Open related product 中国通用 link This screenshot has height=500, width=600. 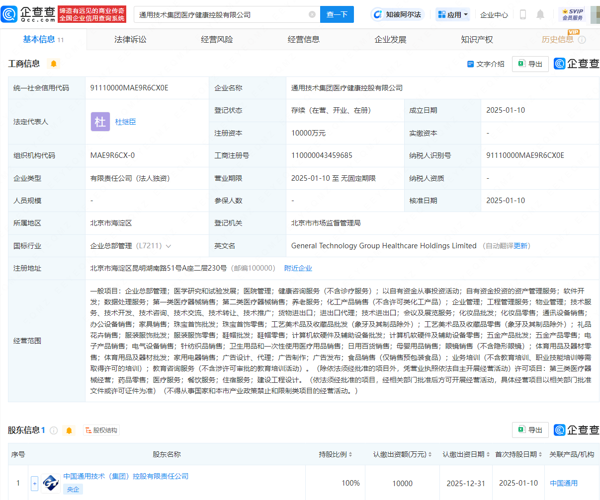(564, 483)
